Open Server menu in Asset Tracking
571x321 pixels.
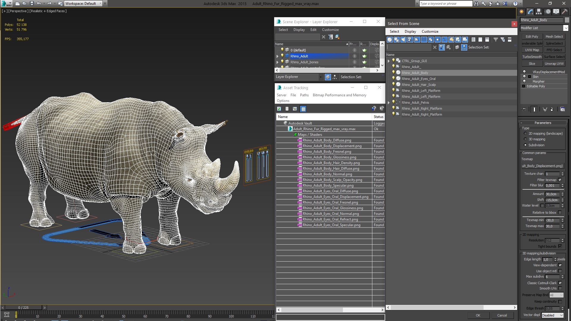pyautogui.click(x=281, y=95)
